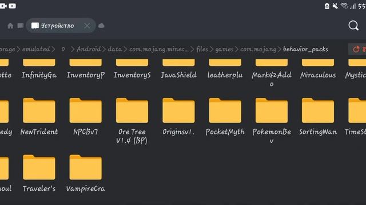Open the leatherplu folder
Image resolution: width=366 pixels, height=205 pixels.
[x=225, y=69]
